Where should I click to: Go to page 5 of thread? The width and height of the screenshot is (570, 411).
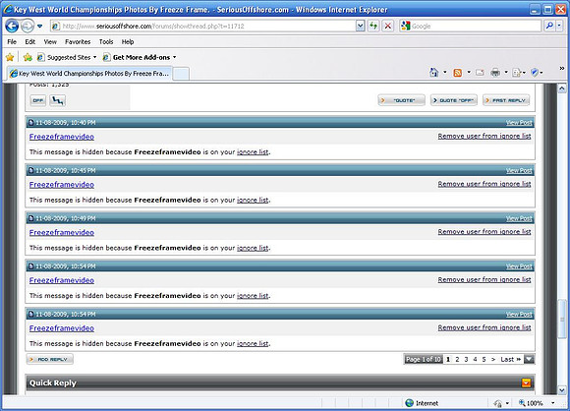pos(484,359)
